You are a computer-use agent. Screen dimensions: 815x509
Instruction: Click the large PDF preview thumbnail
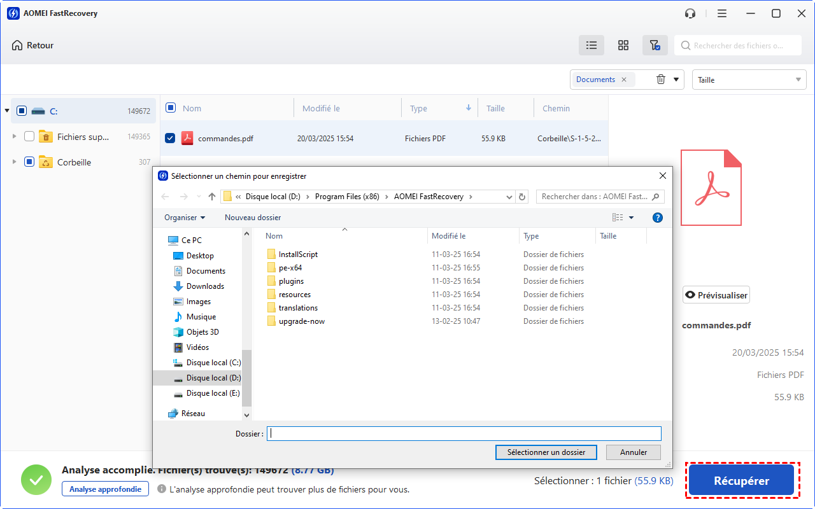click(711, 188)
